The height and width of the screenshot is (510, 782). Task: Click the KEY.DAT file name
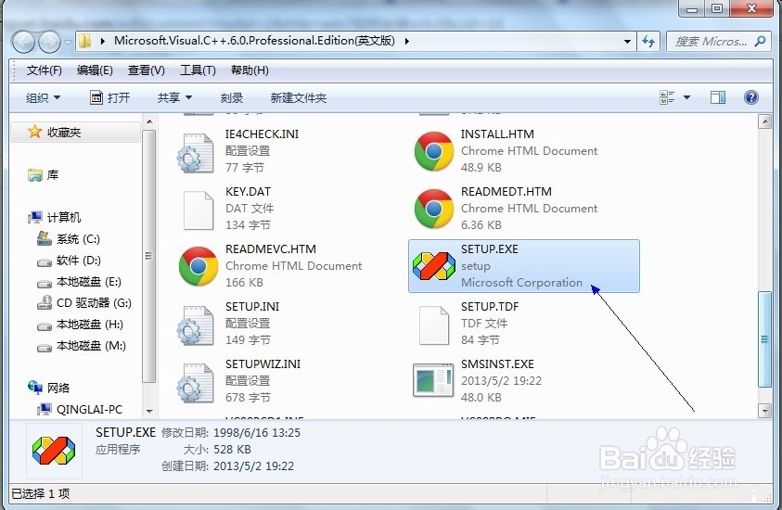(x=248, y=191)
